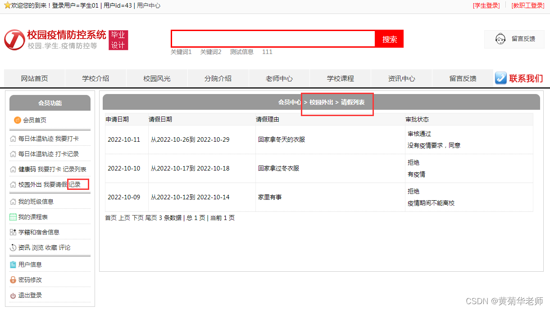Viewport: 550px width, 310px height.
Task: Click the 联系我们 text in nav bar
Action: (526, 78)
